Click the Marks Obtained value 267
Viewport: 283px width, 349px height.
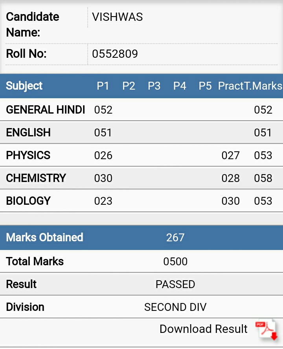[175, 237]
